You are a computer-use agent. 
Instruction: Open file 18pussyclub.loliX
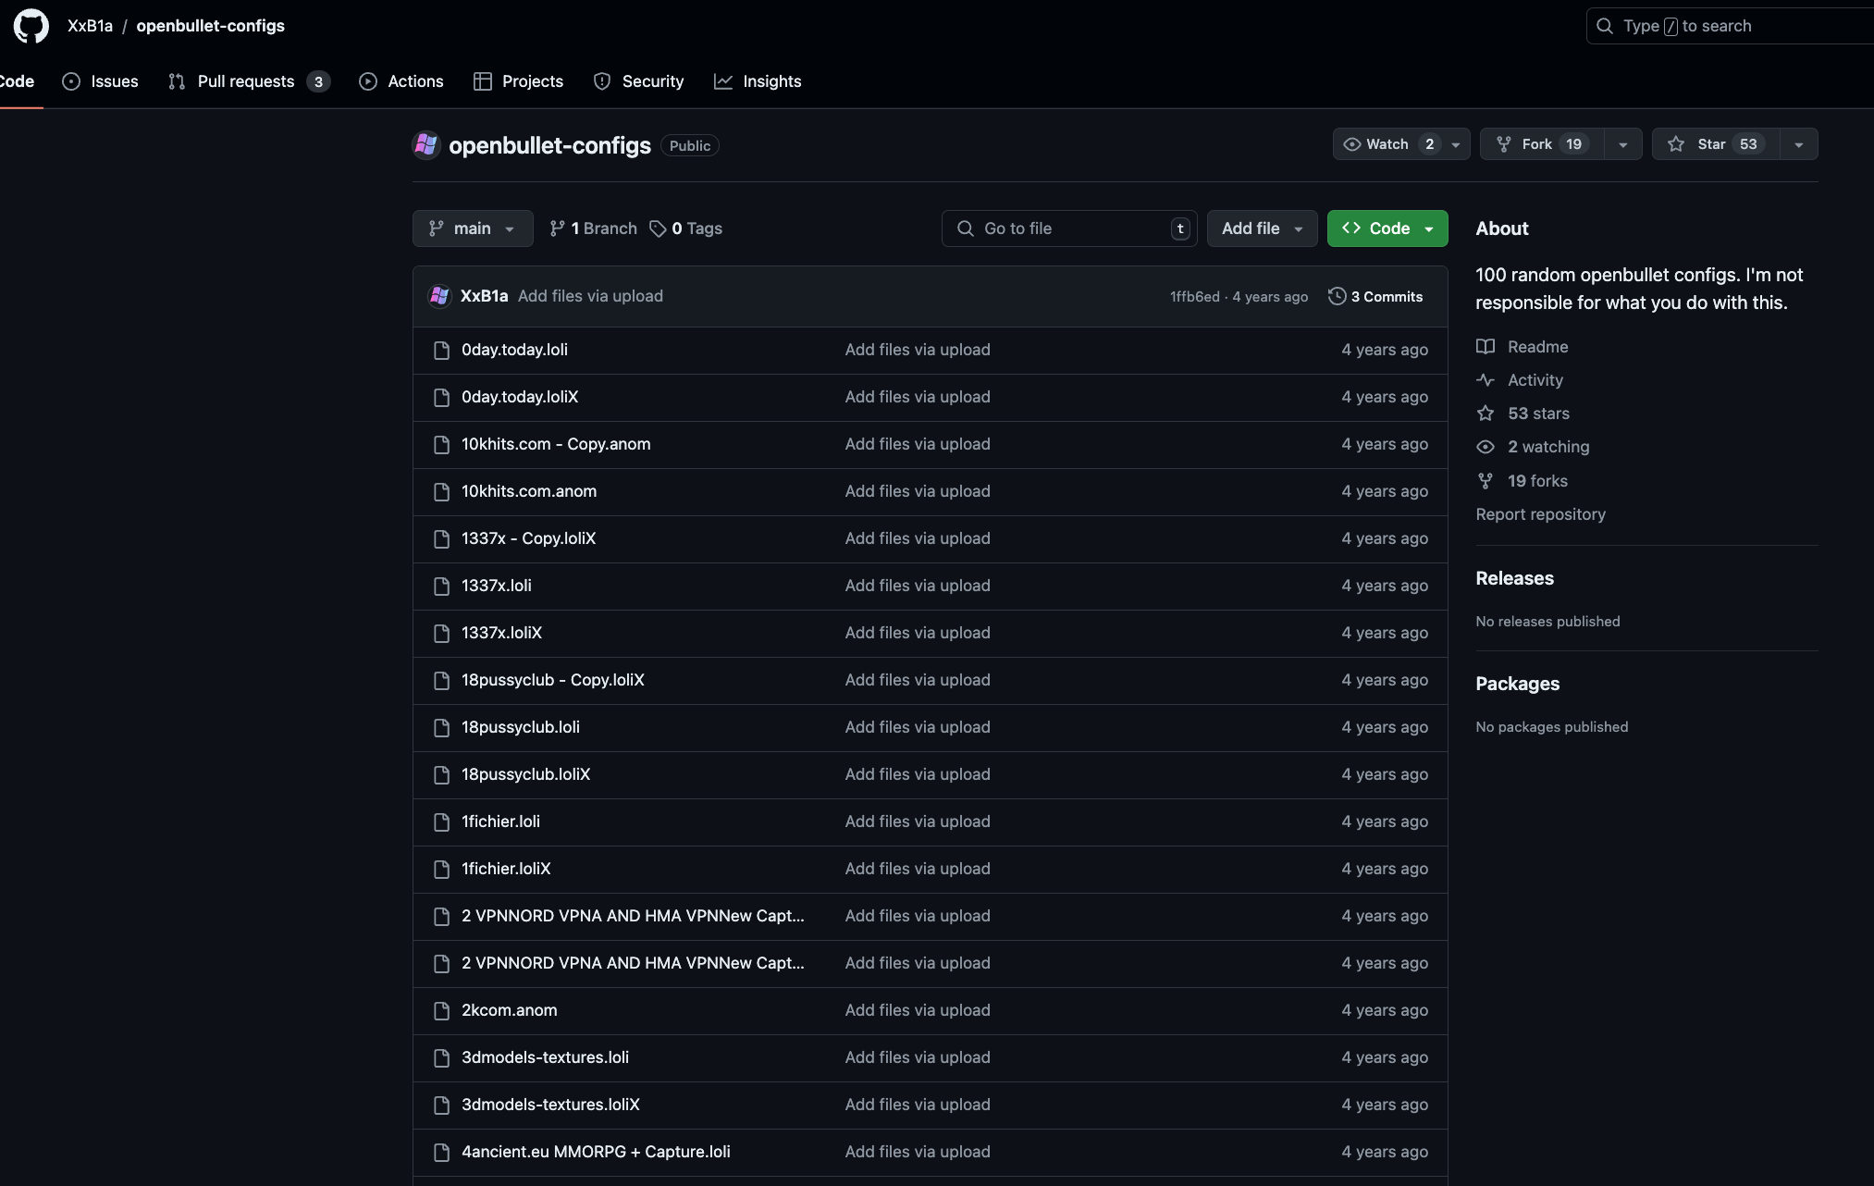point(525,774)
